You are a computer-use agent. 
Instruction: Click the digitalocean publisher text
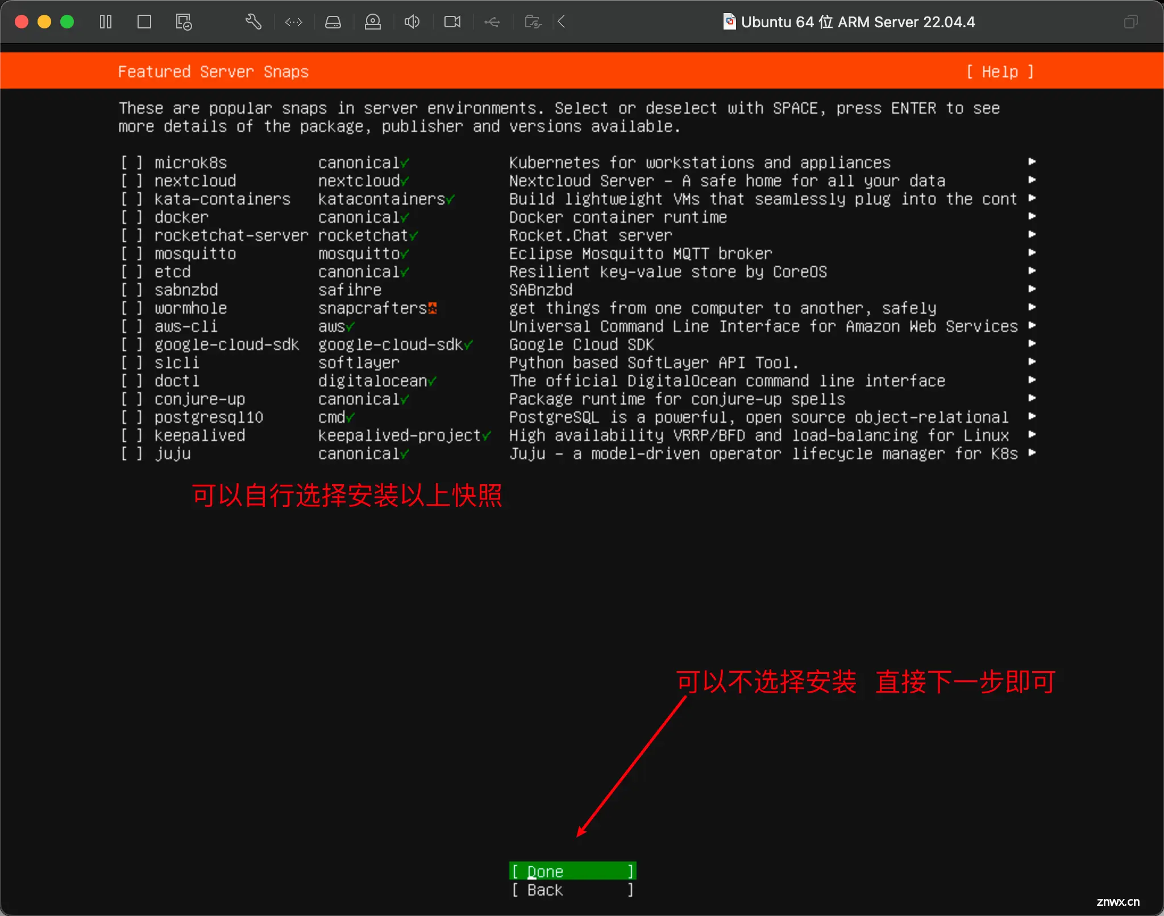coord(372,381)
